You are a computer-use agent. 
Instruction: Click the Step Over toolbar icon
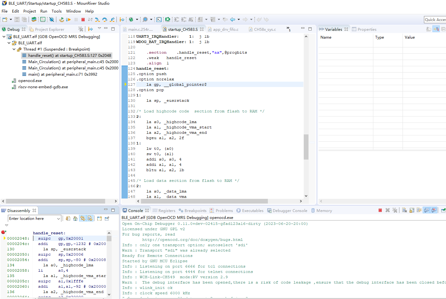(105, 19)
